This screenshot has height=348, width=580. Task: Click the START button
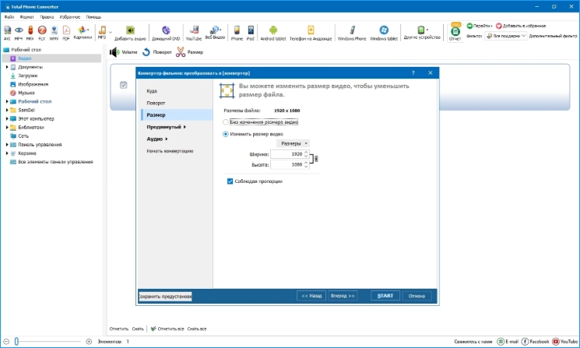[x=385, y=296]
